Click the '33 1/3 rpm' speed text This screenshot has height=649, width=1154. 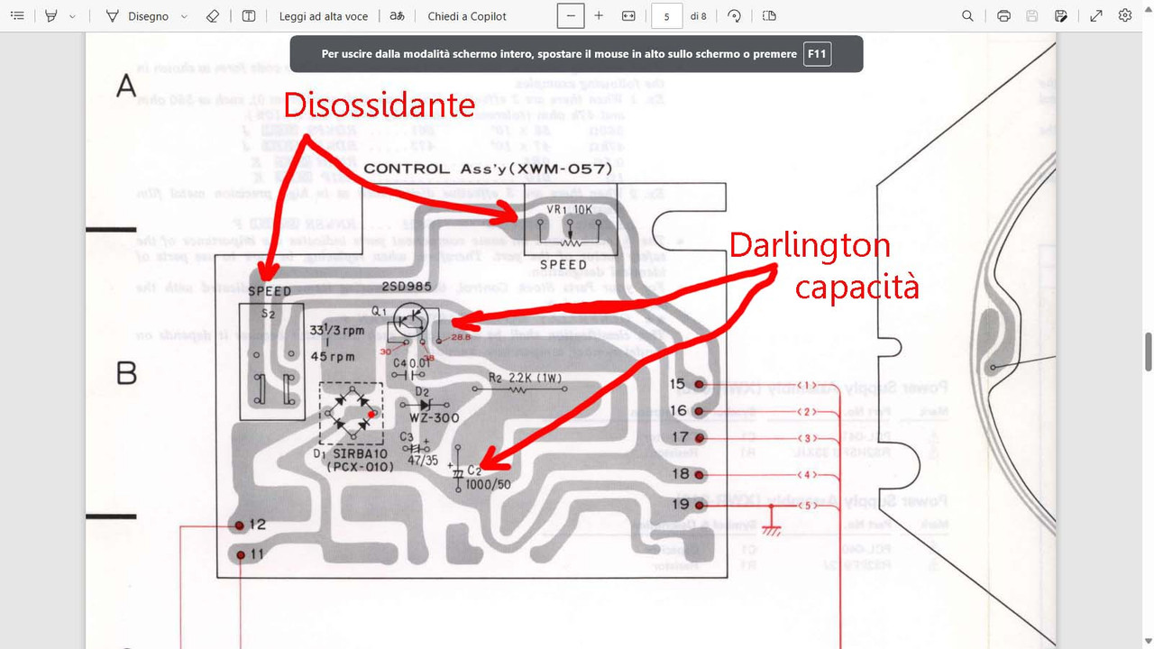click(339, 330)
